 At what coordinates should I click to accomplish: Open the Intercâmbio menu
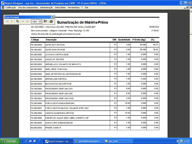click(61, 7)
